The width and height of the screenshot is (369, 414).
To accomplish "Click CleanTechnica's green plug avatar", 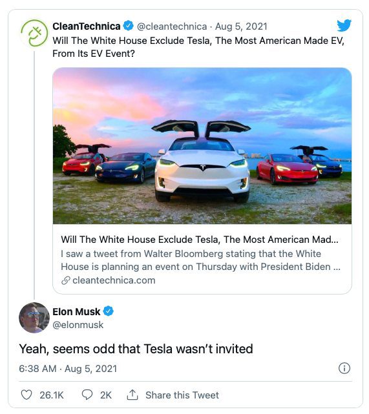I will point(34,34).
